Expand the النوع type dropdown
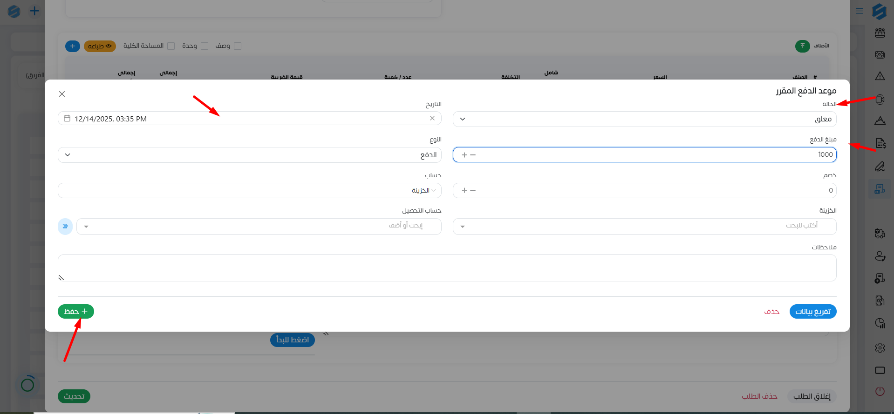This screenshot has height=414, width=894. 249,155
